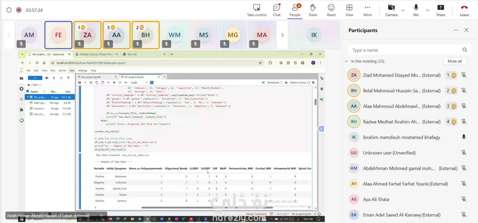Viewport: 478px width, 223px height.
Task: Open the JupyterLab Settings menu
Action: pyautogui.click(x=82, y=71)
